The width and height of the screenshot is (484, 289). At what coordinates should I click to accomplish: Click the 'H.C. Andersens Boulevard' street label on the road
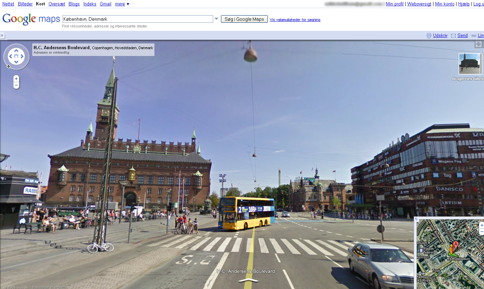tap(246, 271)
